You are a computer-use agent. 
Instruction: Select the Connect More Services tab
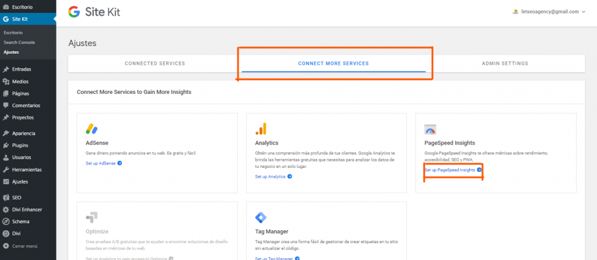coord(333,64)
